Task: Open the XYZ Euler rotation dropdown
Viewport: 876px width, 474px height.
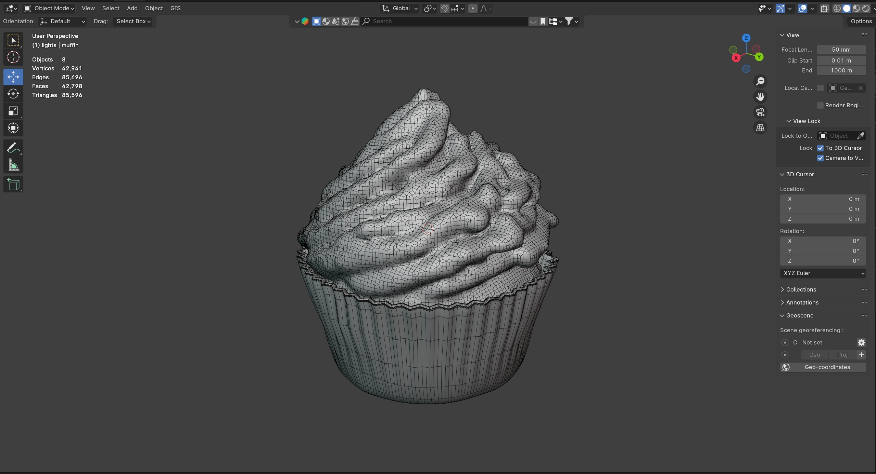Action: tap(823, 273)
